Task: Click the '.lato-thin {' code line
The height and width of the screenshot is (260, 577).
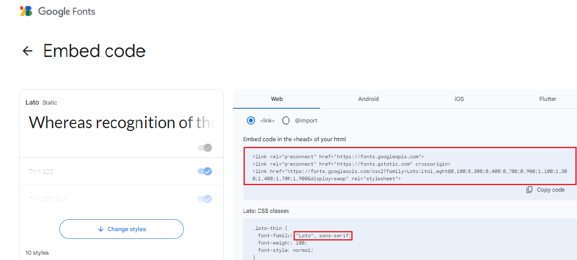Action: [x=270, y=228]
